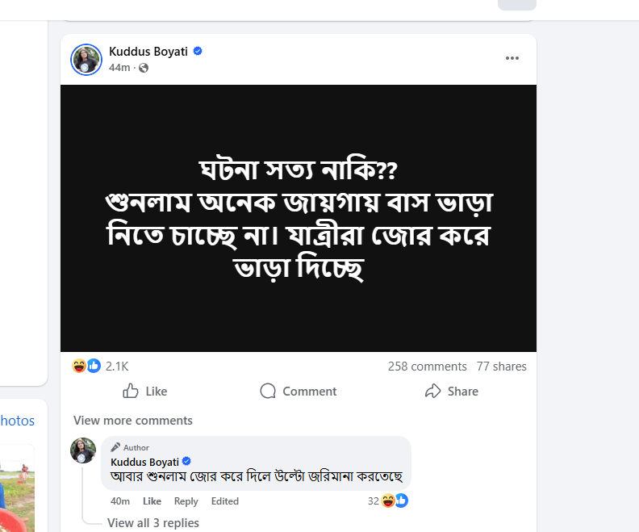The width and height of the screenshot is (639, 532).
Task: Click the thumbs-up Like button icon
Action: [131, 392]
